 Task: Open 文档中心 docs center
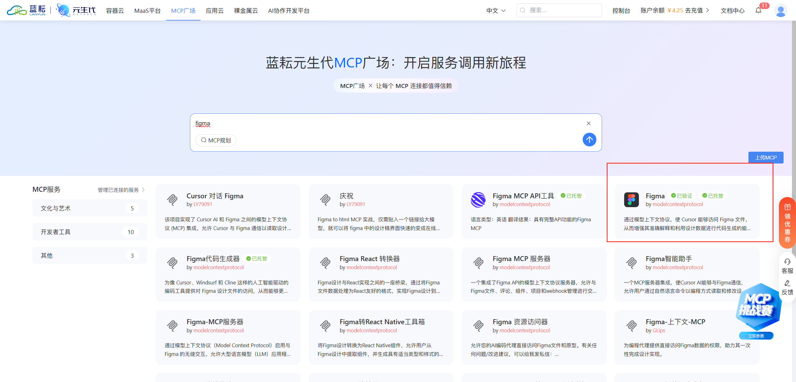click(733, 11)
